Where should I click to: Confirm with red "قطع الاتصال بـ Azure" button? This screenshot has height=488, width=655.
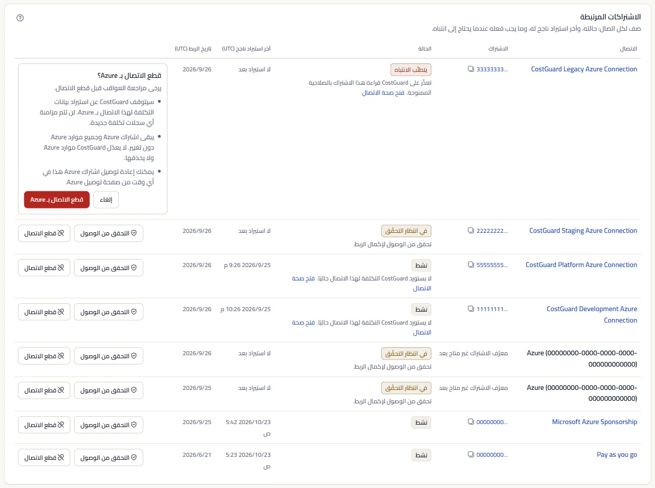(x=57, y=200)
